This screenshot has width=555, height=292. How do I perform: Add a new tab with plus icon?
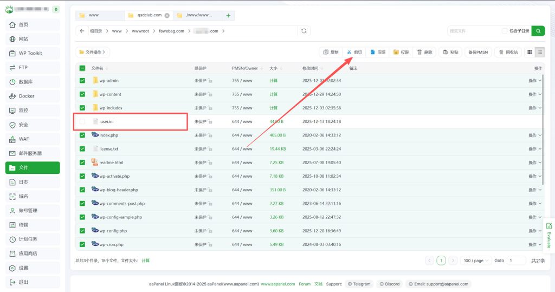tap(228, 15)
